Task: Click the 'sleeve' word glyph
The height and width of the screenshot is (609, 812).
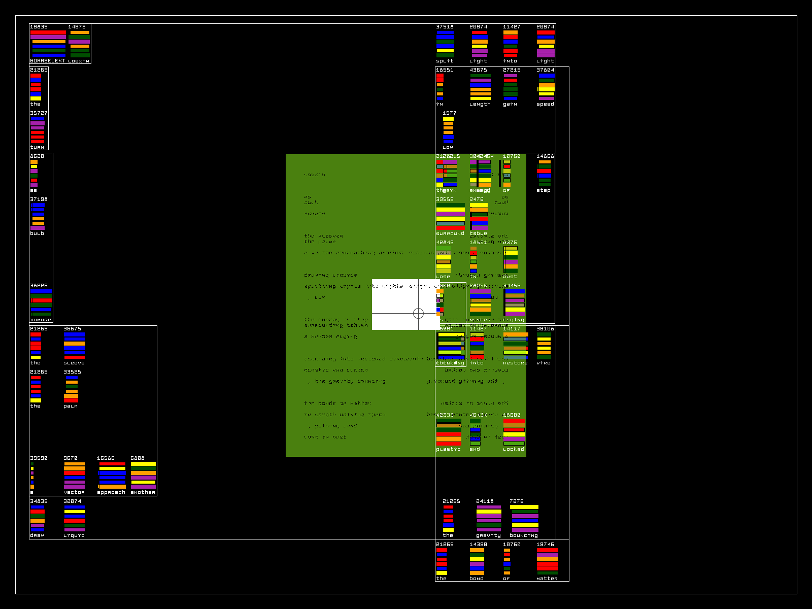Action: pos(74,346)
